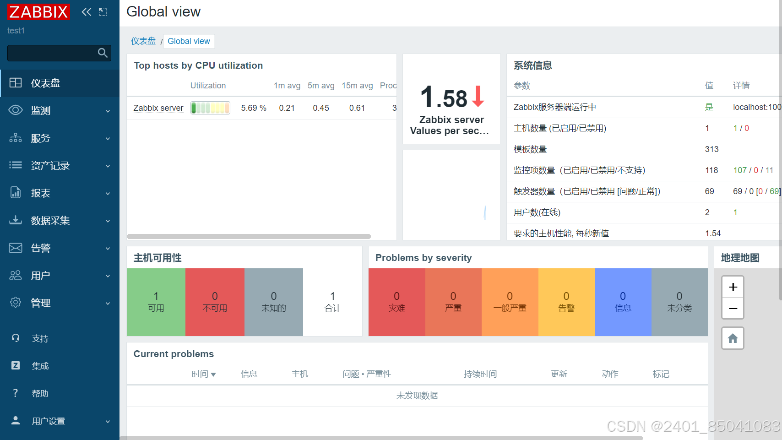The height and width of the screenshot is (440, 782).
Task: Open the 支持 menu label
Action: coord(40,338)
